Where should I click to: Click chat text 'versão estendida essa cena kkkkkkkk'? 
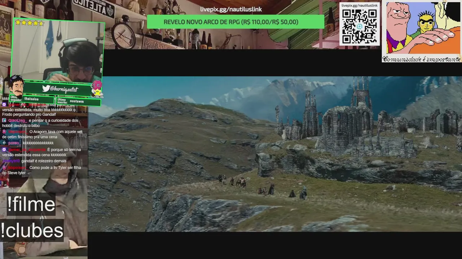tap(34, 155)
